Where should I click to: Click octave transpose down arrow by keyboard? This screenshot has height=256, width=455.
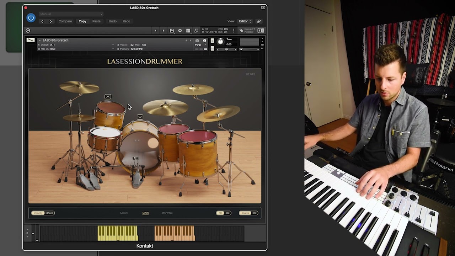coord(27,237)
